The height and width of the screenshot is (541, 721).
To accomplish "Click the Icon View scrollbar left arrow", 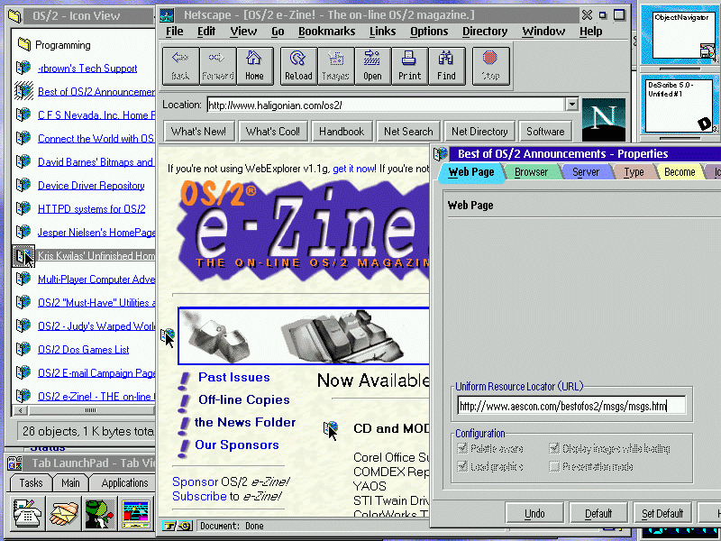I will (20, 410).
